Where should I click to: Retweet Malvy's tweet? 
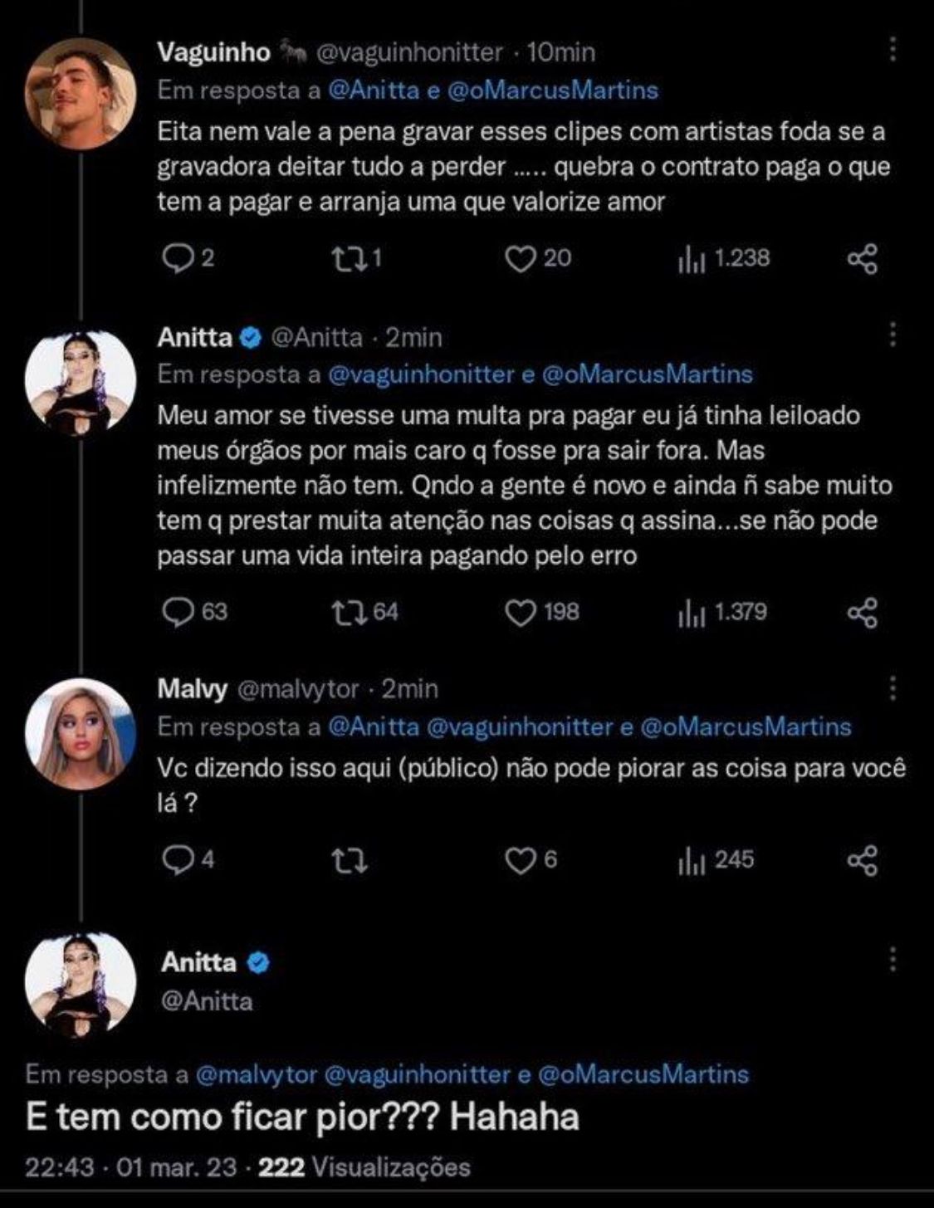pyautogui.click(x=349, y=861)
